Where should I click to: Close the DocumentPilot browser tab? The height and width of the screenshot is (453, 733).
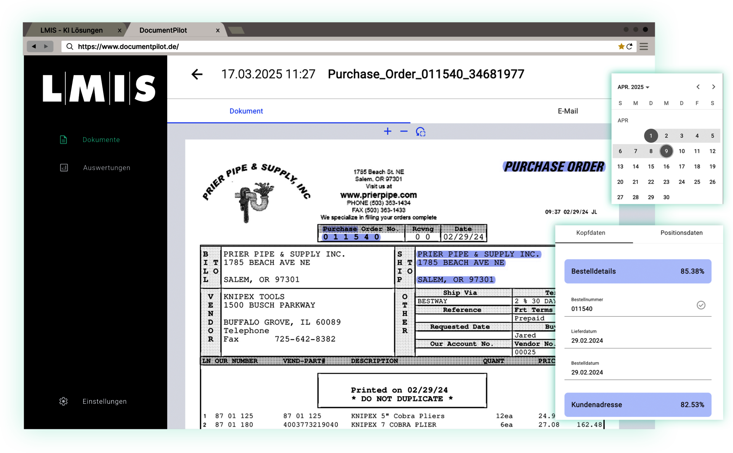click(218, 30)
